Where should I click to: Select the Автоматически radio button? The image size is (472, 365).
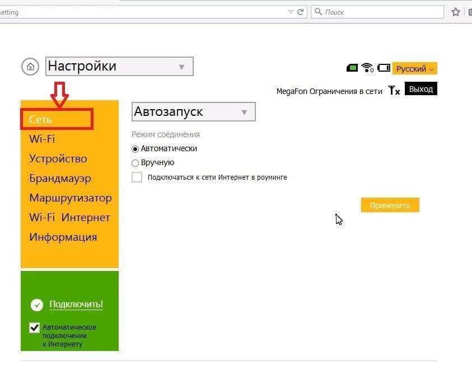point(135,149)
